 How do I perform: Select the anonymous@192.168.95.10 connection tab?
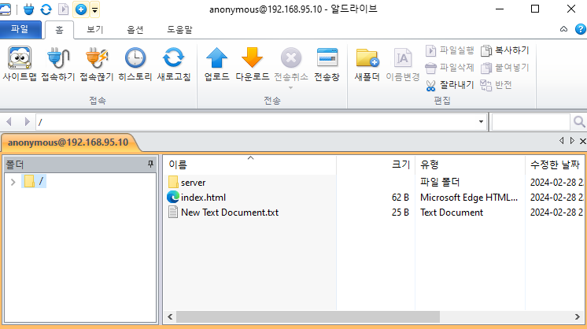[68, 142]
